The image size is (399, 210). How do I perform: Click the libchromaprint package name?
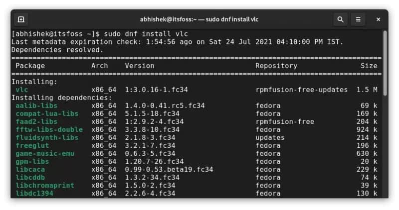tap(45, 185)
